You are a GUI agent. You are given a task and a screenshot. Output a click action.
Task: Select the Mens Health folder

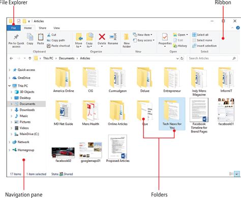[91, 113]
